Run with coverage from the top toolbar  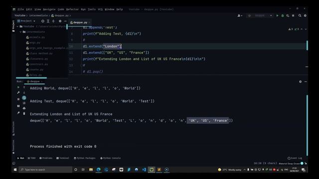(288, 15)
